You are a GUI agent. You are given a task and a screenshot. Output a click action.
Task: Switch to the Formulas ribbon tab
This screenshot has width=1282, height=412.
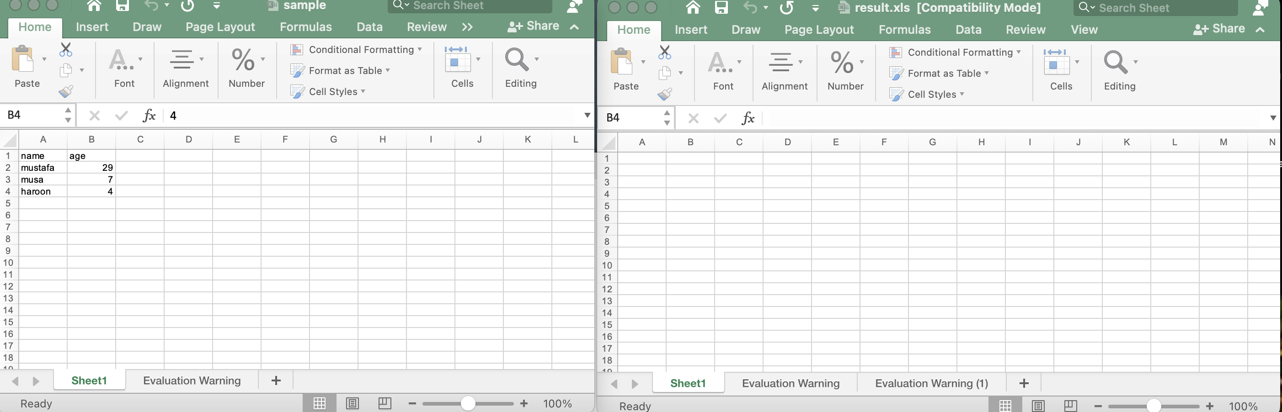pos(305,27)
